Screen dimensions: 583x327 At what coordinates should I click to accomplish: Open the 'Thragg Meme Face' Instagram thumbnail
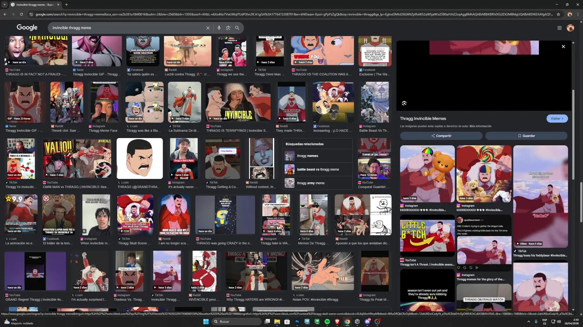click(x=104, y=102)
